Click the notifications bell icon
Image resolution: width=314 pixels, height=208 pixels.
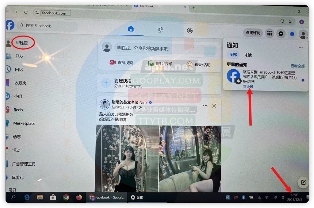click(292, 34)
